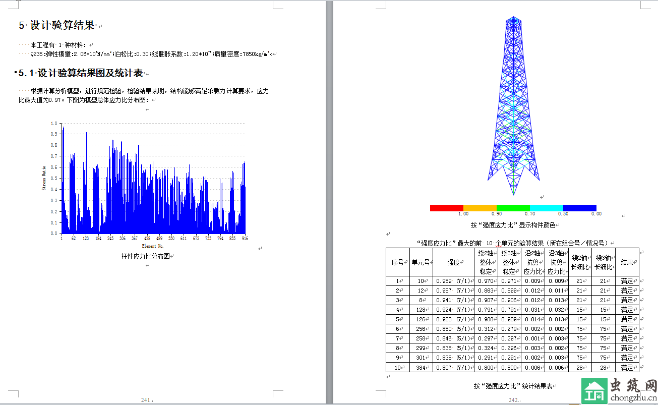Click the dark blue legend color segment
The height and width of the screenshot is (405, 658).
579,208
